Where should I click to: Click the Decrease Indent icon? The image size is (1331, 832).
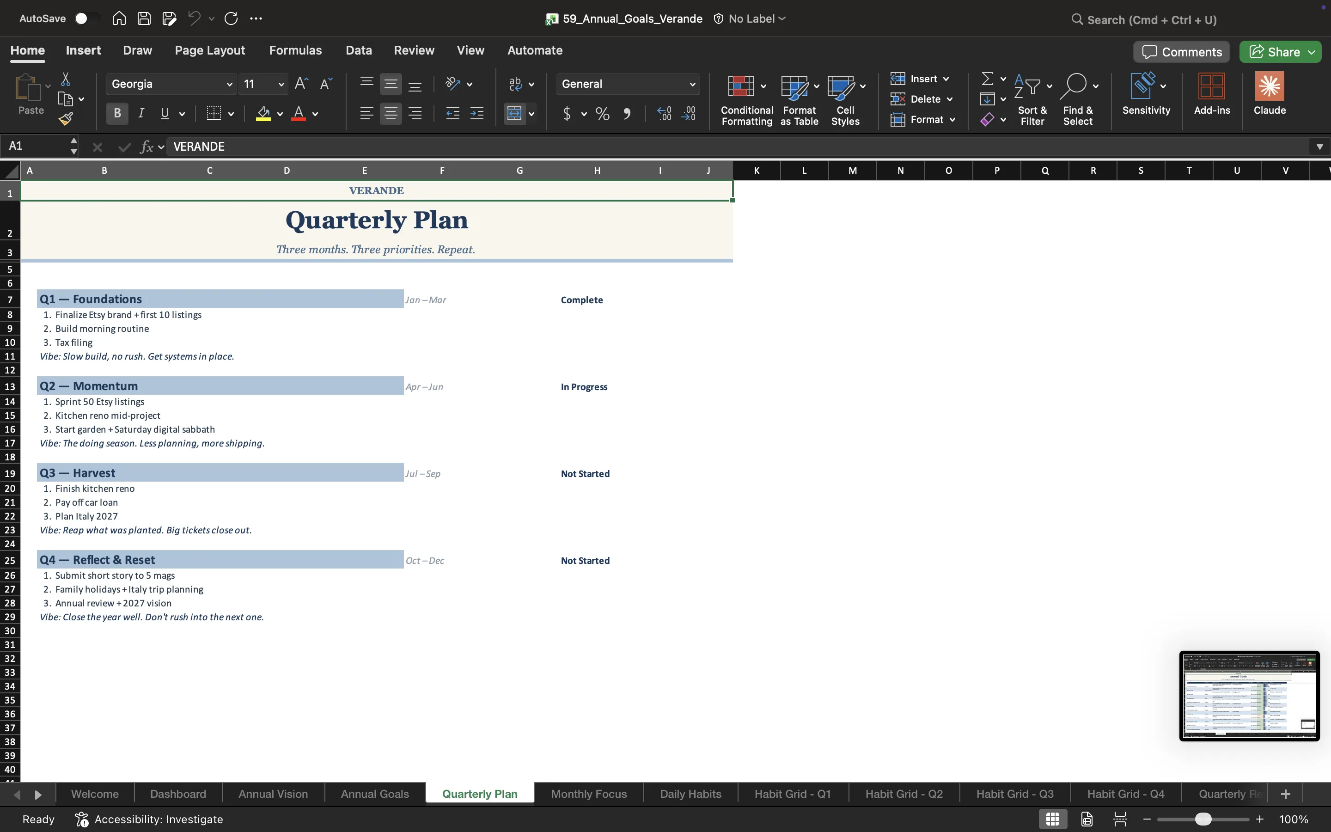pos(452,113)
